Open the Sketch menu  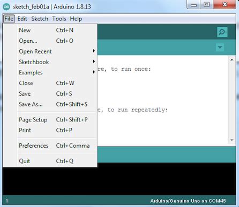pos(40,19)
